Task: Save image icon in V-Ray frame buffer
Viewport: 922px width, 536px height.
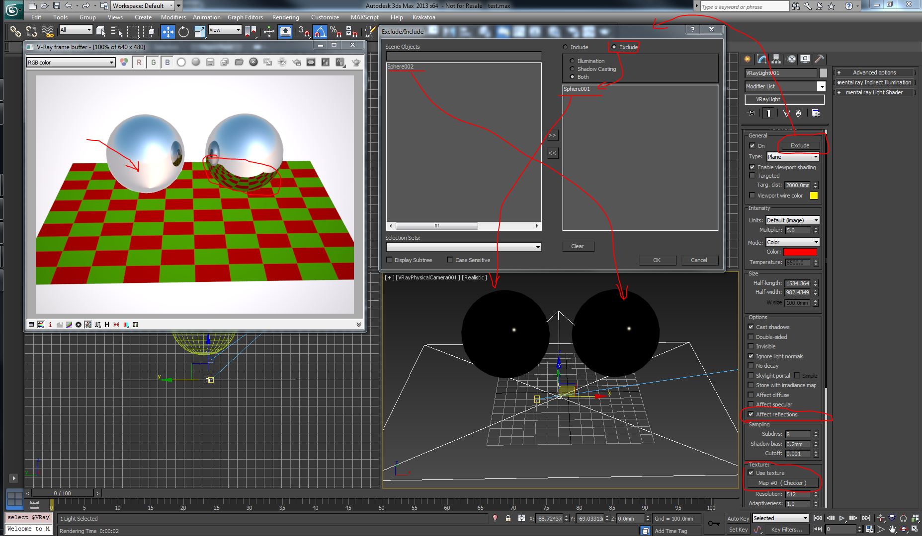Action: [x=210, y=62]
